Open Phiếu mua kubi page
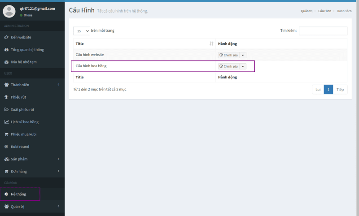Viewport: 359px width, 216px height. pyautogui.click(x=32, y=134)
